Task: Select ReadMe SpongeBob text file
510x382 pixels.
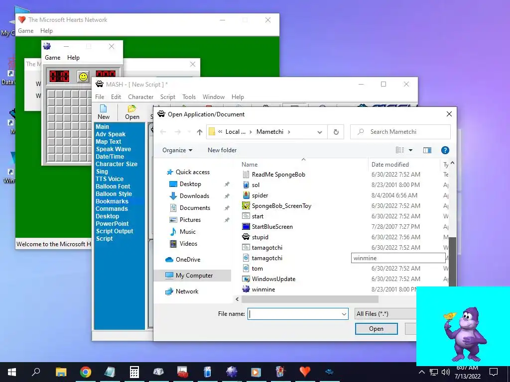Action: tap(278, 175)
